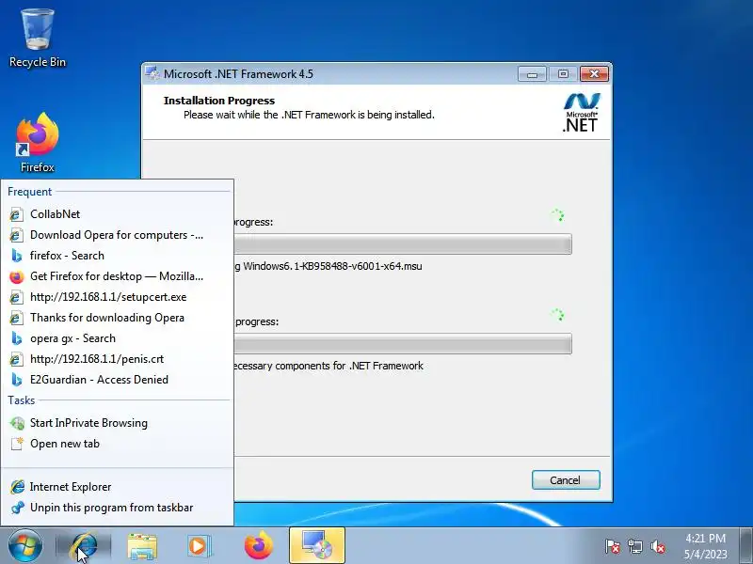Viewport: 753px width, 564px height.
Task: Click the network tray icon
Action: click(634, 546)
